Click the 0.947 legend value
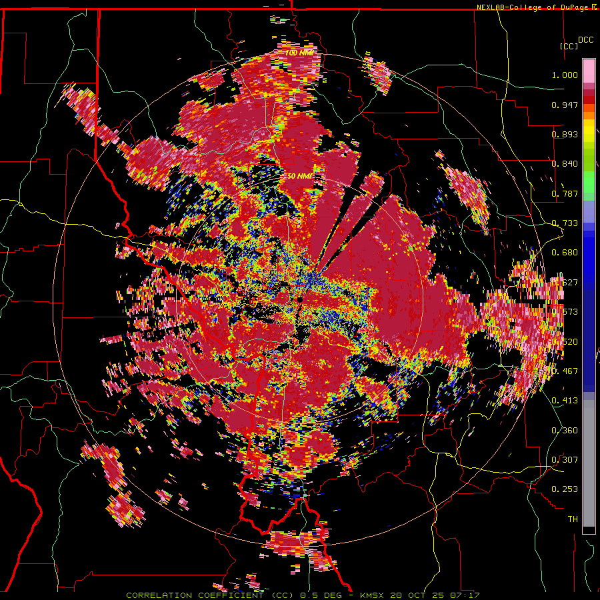 (565, 105)
